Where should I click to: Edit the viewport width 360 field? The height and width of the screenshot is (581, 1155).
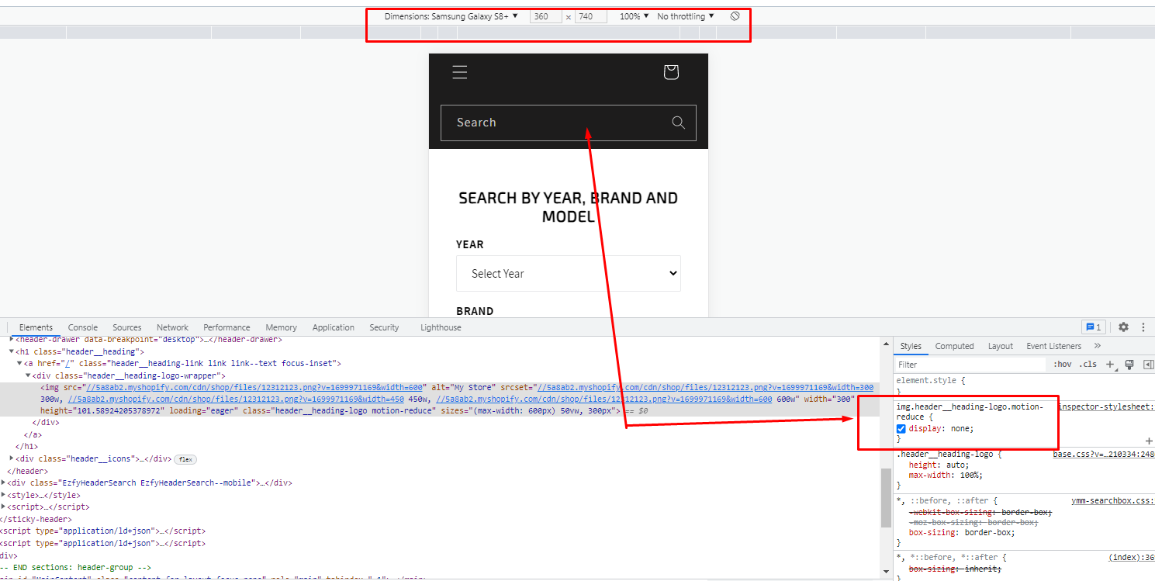pyautogui.click(x=546, y=16)
